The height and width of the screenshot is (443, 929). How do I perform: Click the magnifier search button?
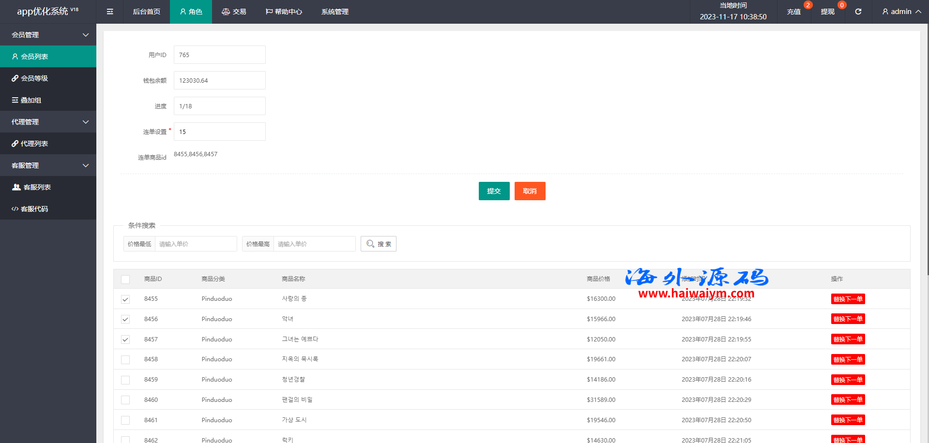click(x=378, y=244)
